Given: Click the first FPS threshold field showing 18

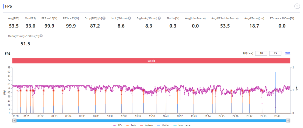Looking at the screenshot, I should pos(261,53).
